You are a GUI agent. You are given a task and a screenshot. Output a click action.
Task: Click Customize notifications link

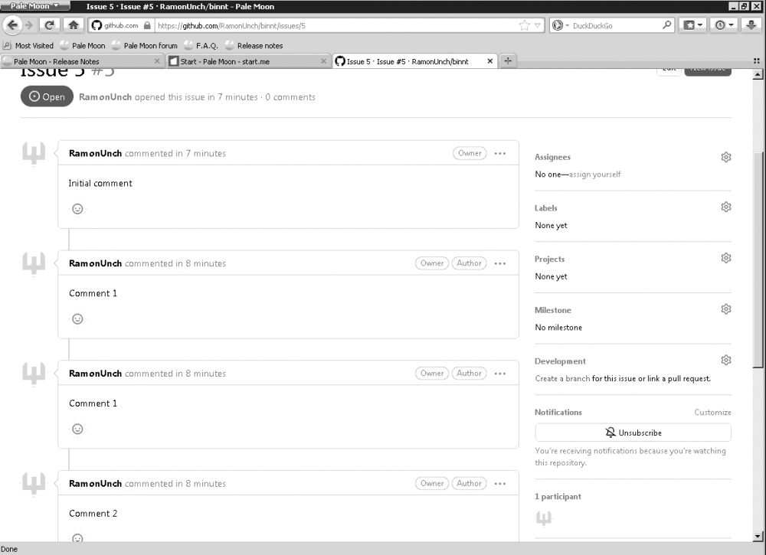712,413
